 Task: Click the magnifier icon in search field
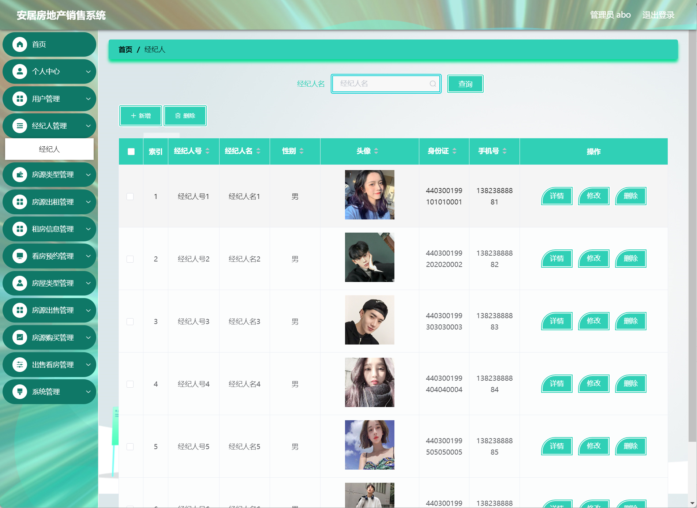[433, 84]
